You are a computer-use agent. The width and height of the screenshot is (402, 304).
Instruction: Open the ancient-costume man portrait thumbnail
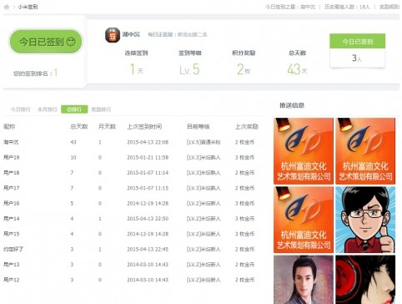(x=304, y=280)
